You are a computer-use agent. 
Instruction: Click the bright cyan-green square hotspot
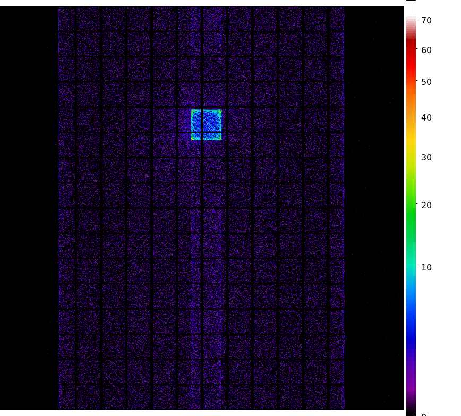[206, 124]
